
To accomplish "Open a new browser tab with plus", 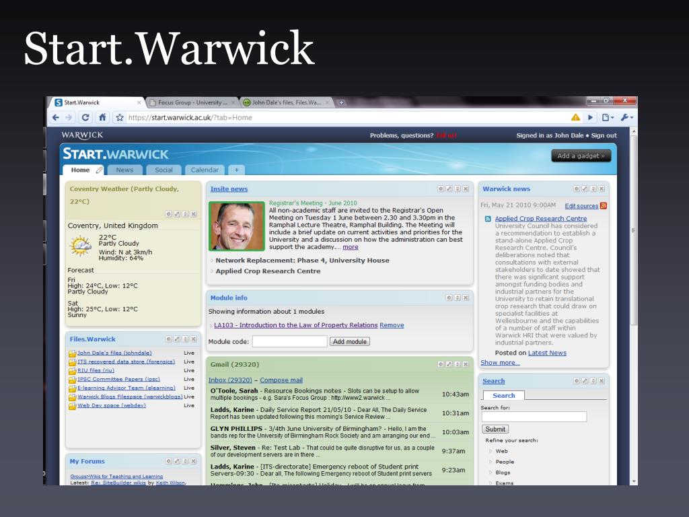I will 341,103.
